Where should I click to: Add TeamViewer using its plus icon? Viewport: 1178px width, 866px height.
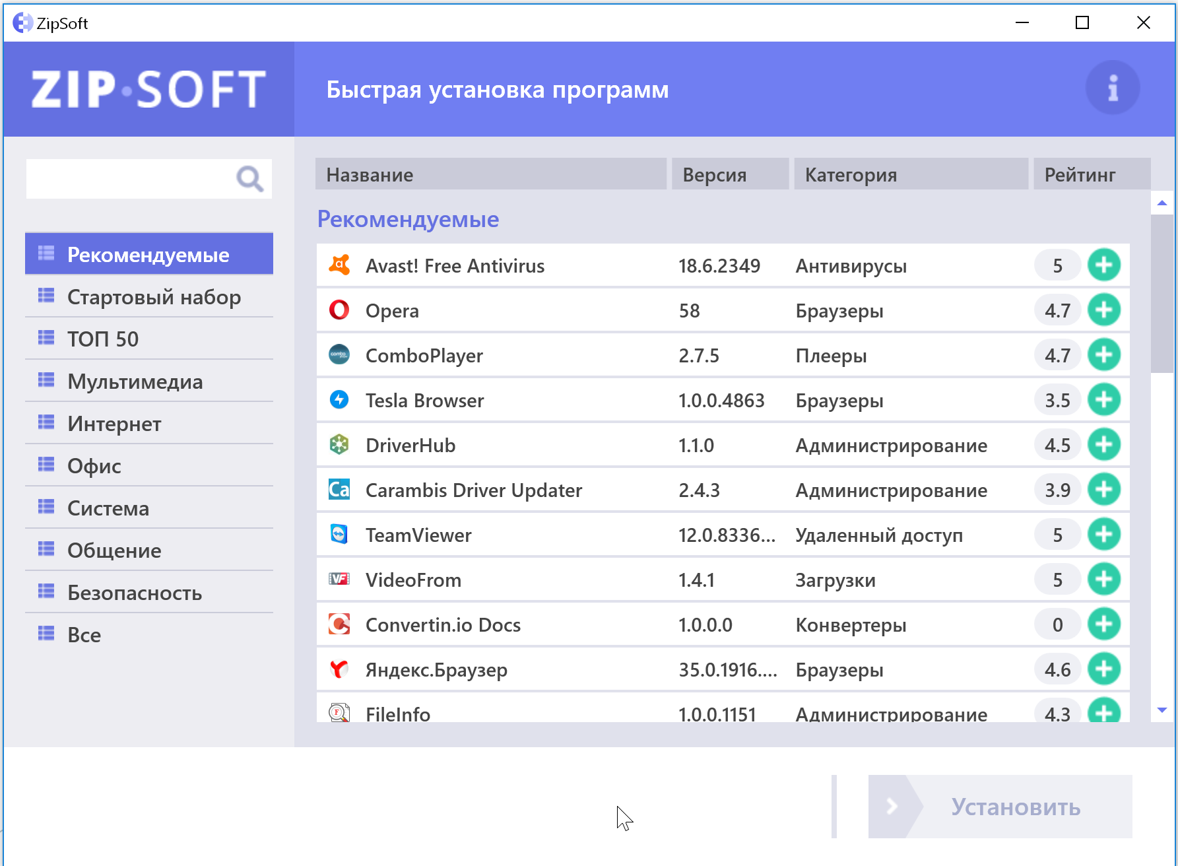click(1104, 535)
